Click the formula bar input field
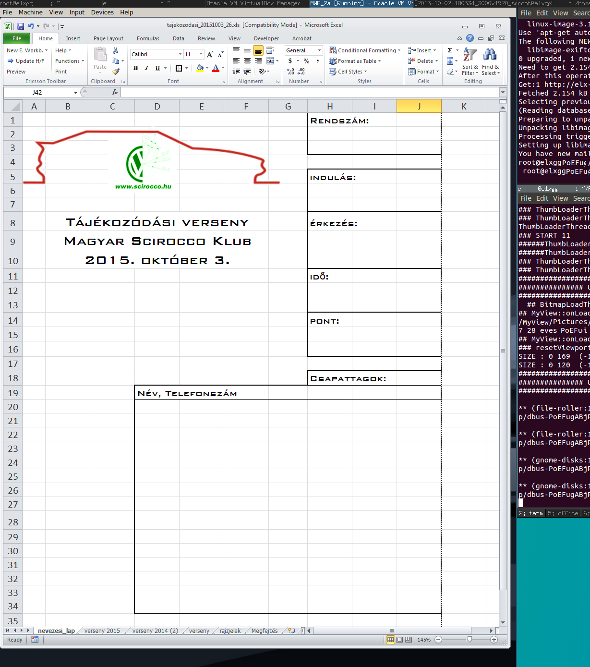 pyautogui.click(x=311, y=92)
